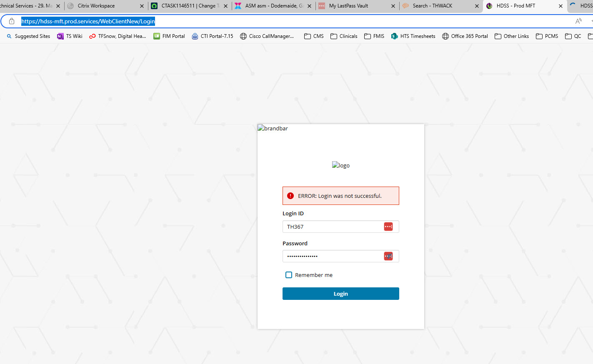Click the red error alert icon

290,196
